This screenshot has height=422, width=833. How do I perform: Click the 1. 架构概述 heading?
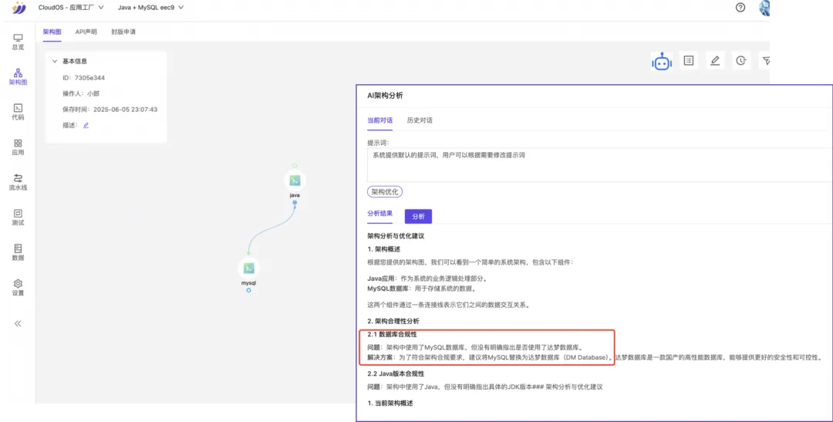(x=384, y=249)
